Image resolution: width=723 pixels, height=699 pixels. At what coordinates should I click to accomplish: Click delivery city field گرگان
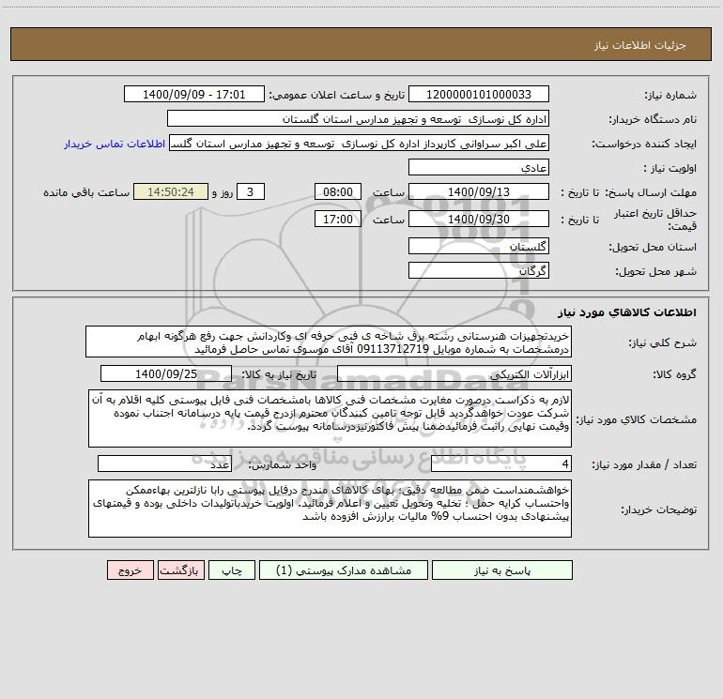pos(479,270)
